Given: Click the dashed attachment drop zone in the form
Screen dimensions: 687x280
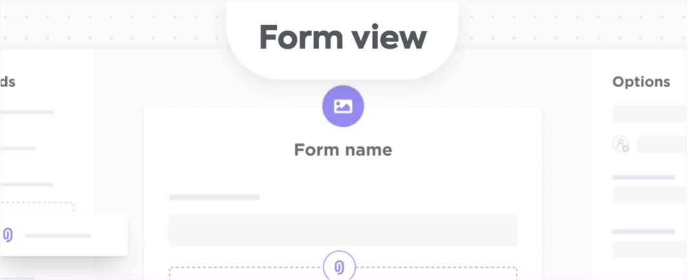Looking at the screenshot, I should click(x=245, y=272).
